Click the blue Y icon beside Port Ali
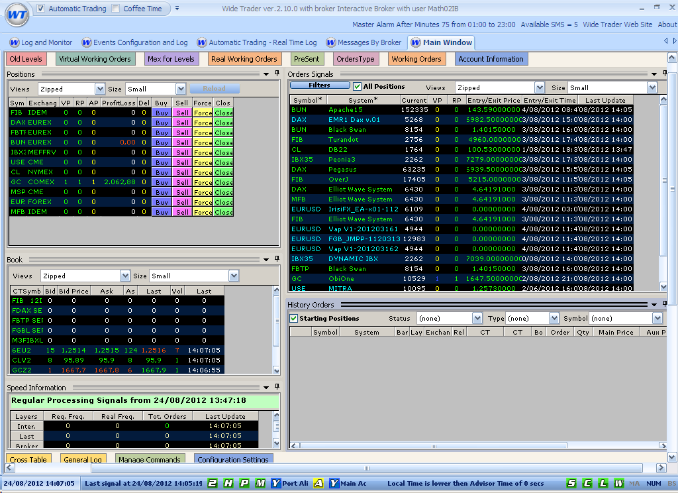 point(276,483)
